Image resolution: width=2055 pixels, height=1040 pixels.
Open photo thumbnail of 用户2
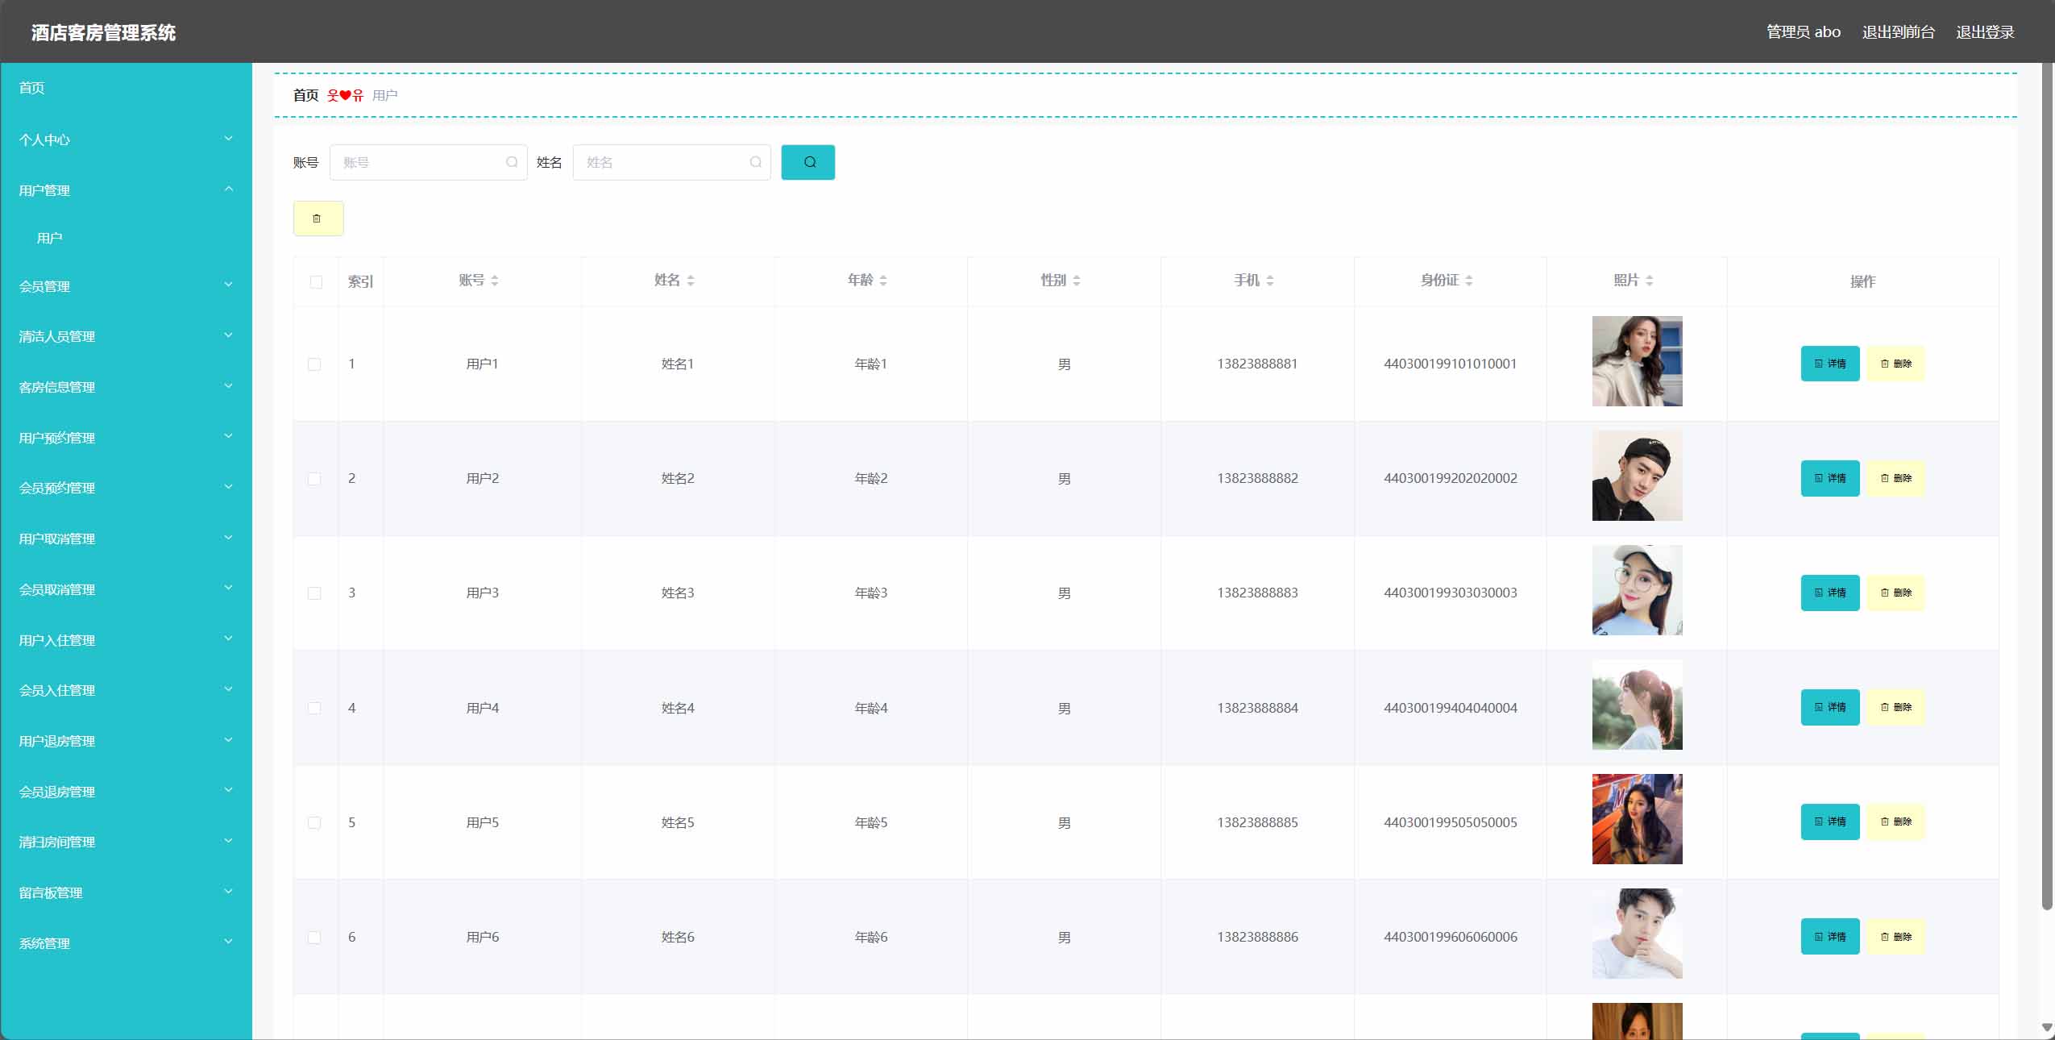coord(1637,476)
